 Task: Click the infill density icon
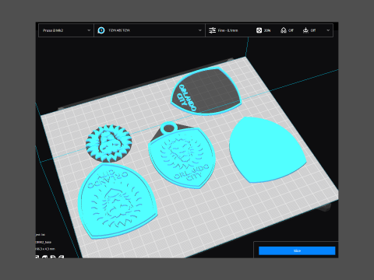click(259, 30)
